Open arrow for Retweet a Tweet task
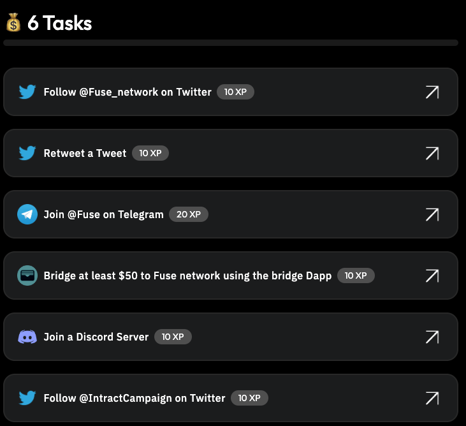Screen dimensions: 466x426 [x=432, y=153]
